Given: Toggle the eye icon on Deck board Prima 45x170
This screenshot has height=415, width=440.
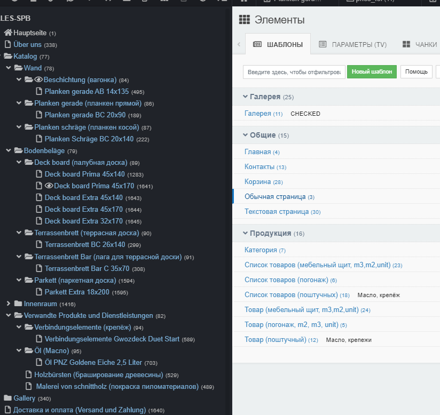Looking at the screenshot, I should point(49,186).
